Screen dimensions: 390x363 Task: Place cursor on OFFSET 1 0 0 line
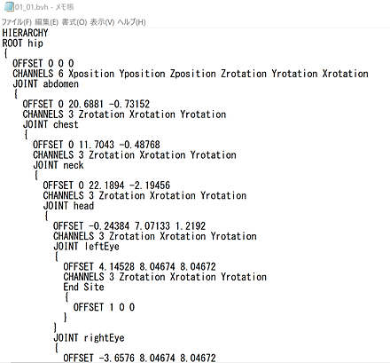pyautogui.click(x=104, y=307)
